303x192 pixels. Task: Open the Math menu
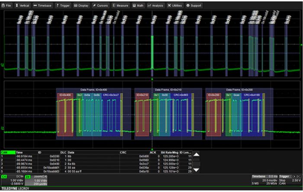[x=138, y=6]
